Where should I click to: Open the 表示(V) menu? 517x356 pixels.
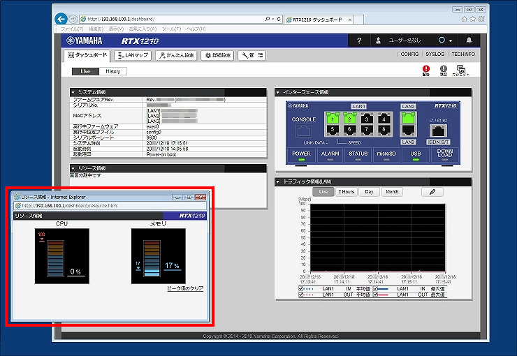pyautogui.click(x=116, y=29)
